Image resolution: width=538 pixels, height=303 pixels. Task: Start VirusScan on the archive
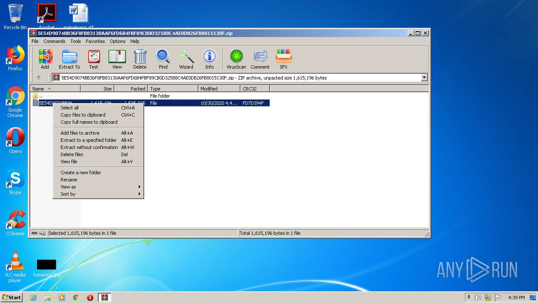236,59
